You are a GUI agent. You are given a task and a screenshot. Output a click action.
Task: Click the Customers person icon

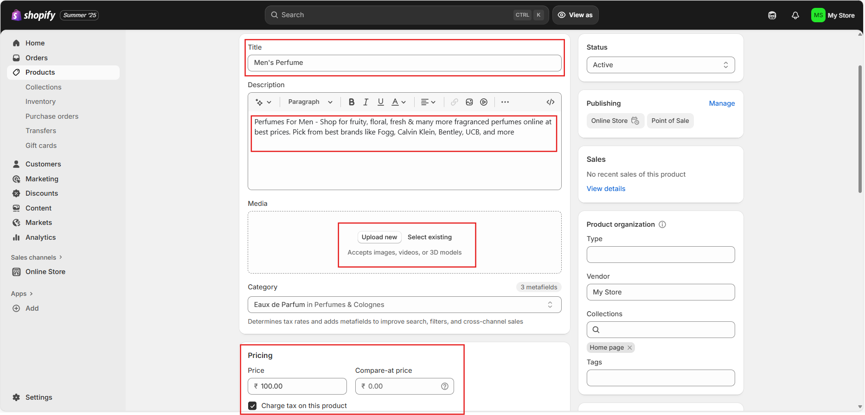click(16, 164)
